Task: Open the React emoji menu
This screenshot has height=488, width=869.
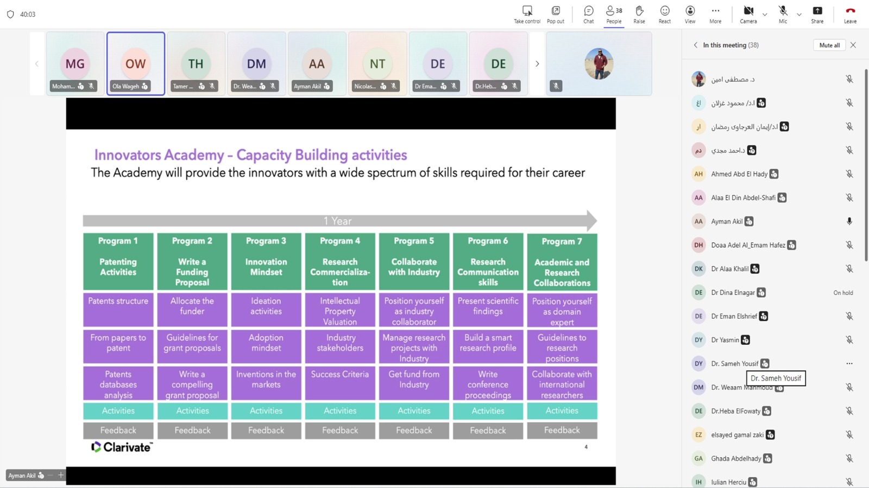Action: [x=664, y=11]
